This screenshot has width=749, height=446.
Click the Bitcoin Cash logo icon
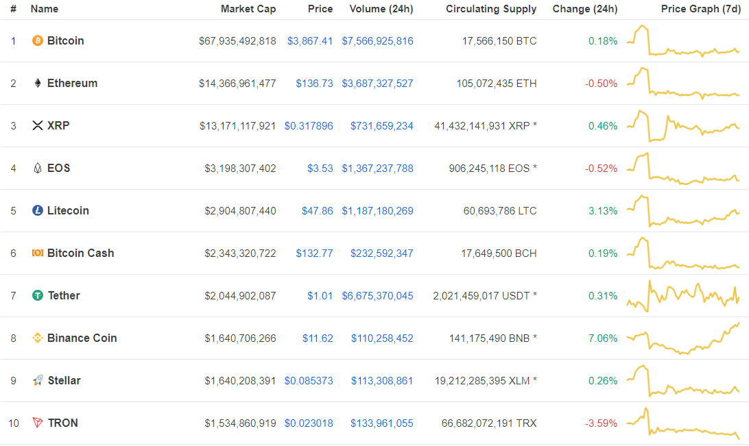36,253
